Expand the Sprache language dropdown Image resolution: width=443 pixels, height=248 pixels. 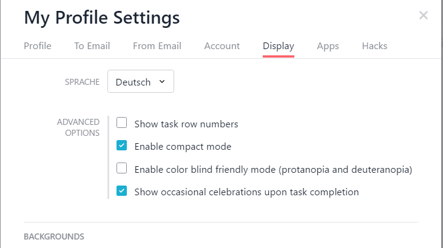pyautogui.click(x=141, y=82)
